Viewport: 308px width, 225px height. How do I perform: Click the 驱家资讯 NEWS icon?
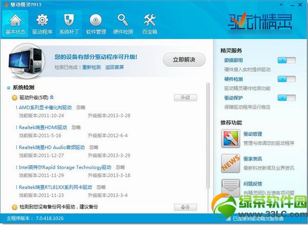(x=230, y=163)
